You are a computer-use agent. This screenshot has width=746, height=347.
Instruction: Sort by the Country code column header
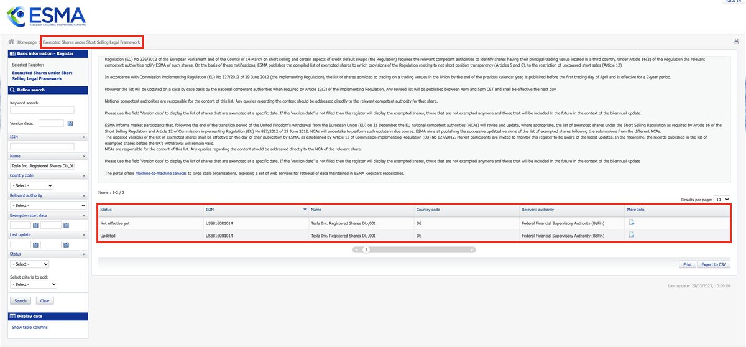pyautogui.click(x=428, y=210)
